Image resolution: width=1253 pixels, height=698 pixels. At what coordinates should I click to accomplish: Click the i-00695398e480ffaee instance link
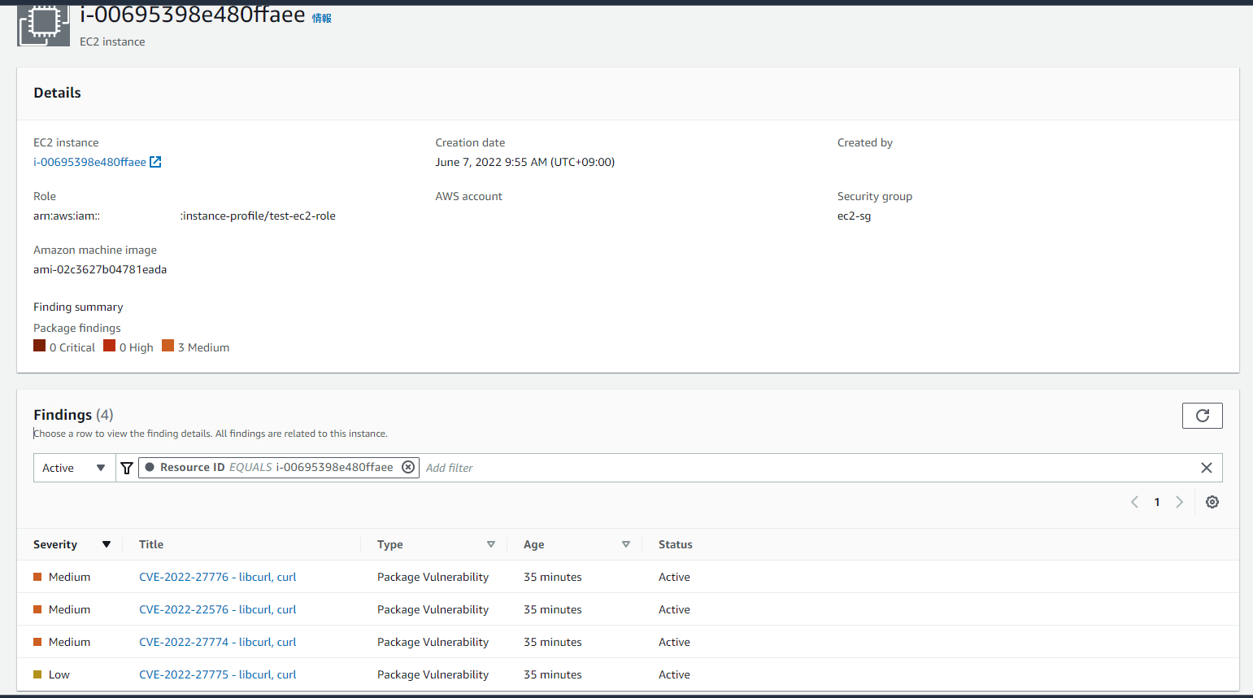89,162
